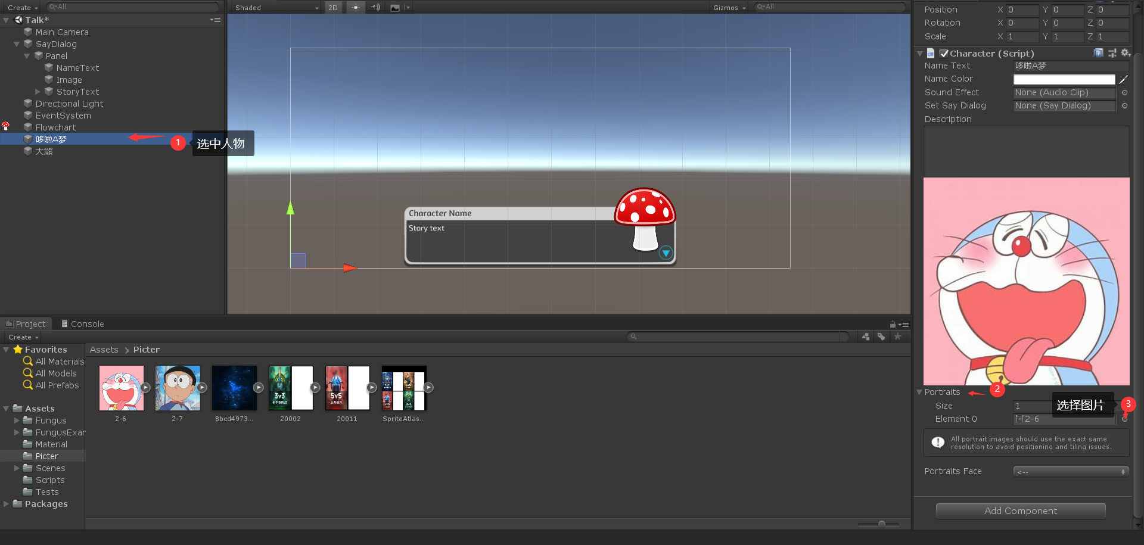Select All Materials favorite
This screenshot has width=1144, height=545.
click(60, 362)
